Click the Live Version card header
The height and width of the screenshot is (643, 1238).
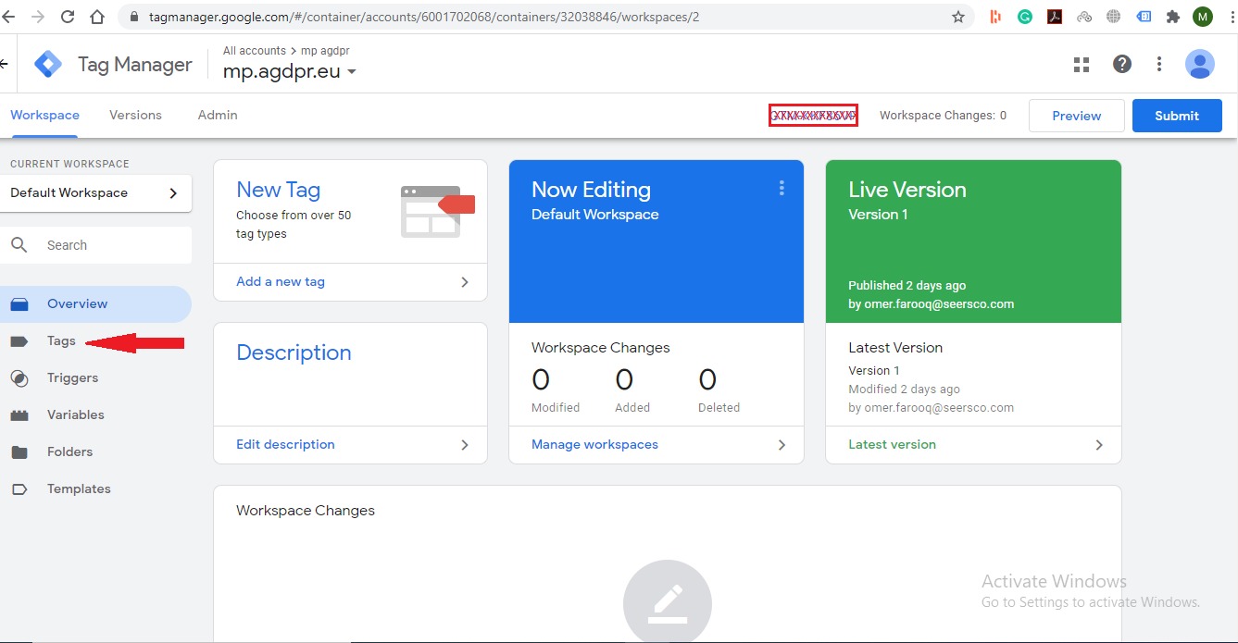pos(973,241)
